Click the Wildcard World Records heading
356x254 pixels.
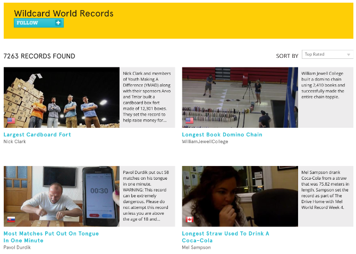point(64,13)
